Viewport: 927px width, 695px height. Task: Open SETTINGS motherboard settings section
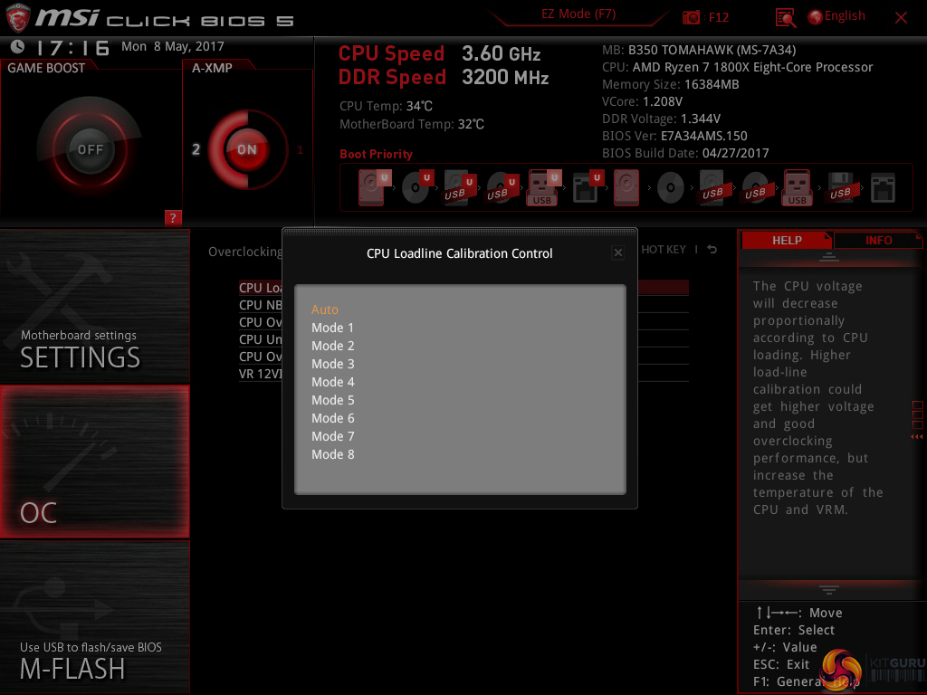click(x=94, y=307)
